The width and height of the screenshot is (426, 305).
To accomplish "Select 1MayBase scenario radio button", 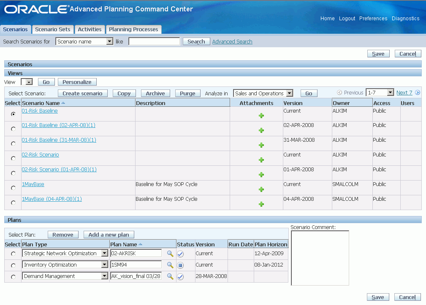I will [13, 187].
